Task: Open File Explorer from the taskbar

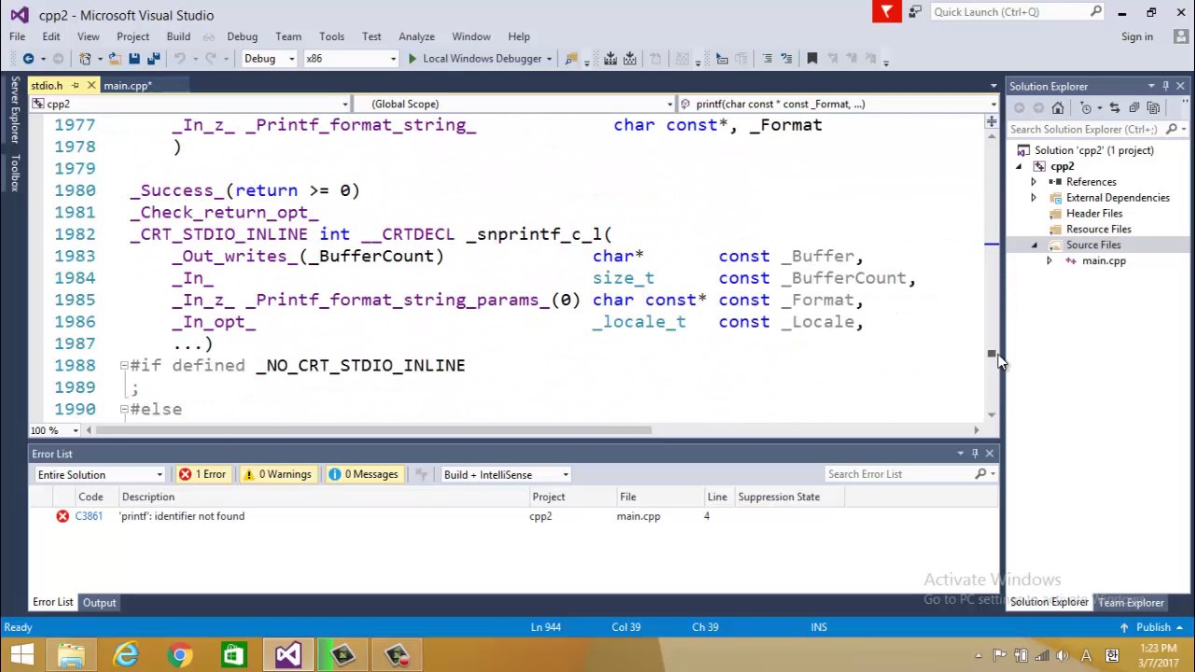Action: tap(71, 655)
